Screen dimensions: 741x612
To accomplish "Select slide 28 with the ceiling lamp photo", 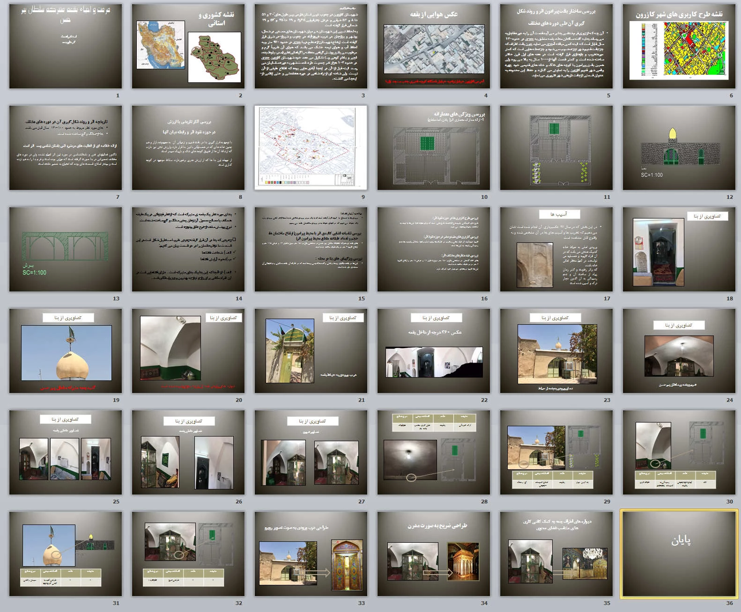I will (434, 452).
